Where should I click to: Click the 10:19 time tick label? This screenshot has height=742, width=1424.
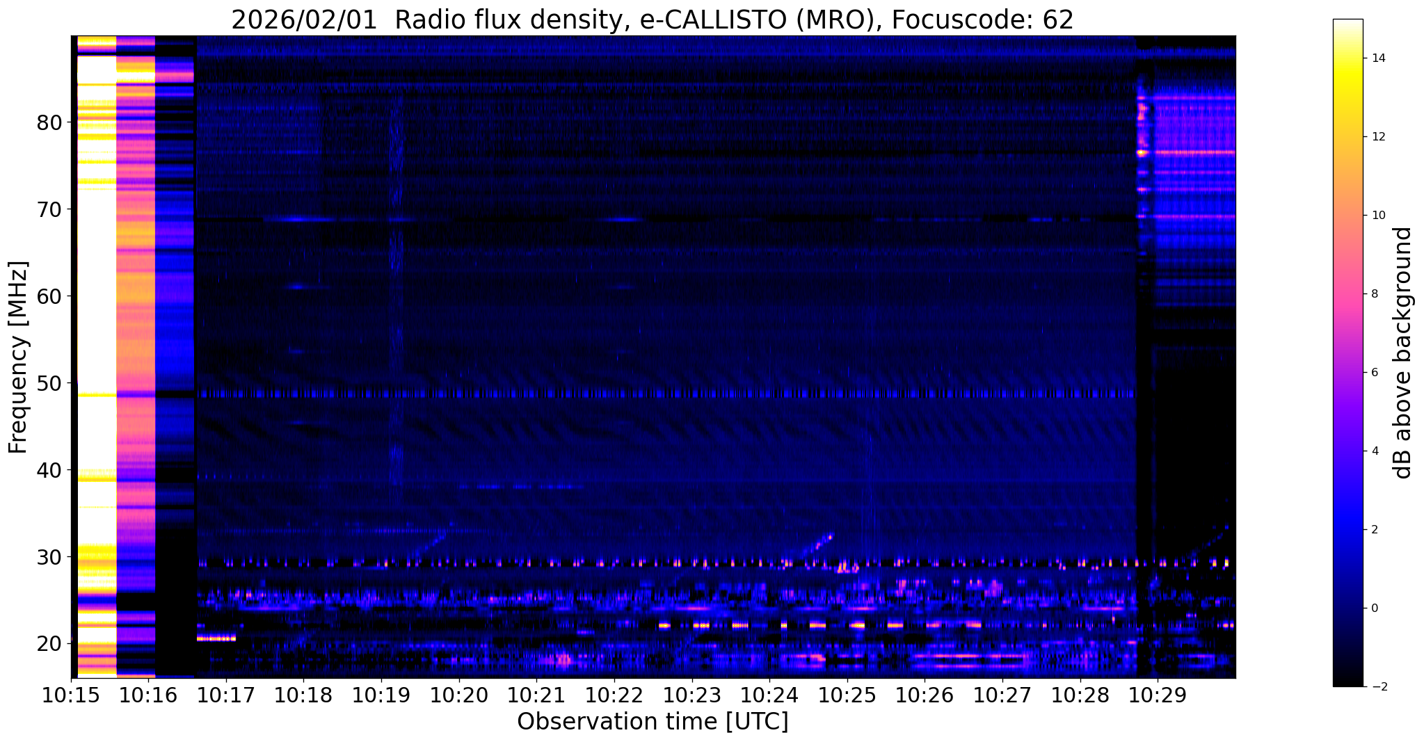pyautogui.click(x=381, y=695)
